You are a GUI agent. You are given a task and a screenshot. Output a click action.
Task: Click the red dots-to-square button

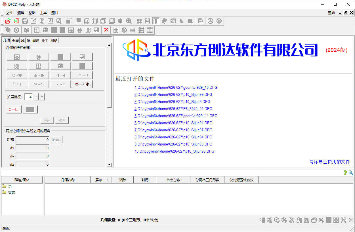[14, 109]
